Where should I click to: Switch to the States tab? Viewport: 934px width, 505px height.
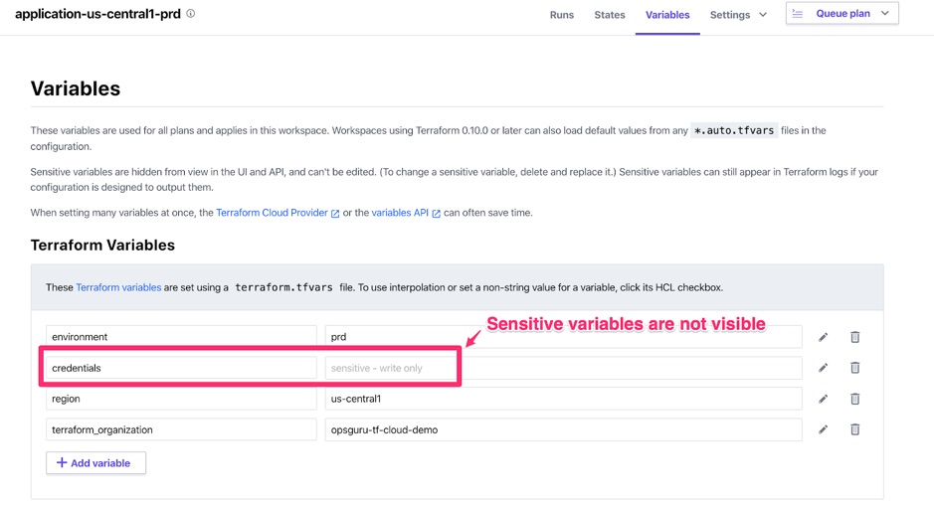(610, 15)
